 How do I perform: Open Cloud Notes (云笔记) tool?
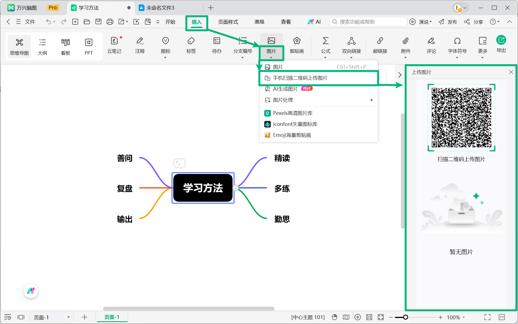[114, 45]
